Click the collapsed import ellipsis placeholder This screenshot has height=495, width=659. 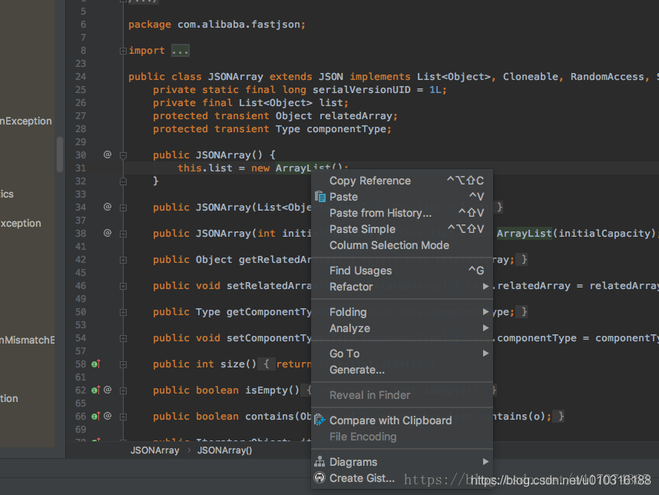click(x=180, y=51)
